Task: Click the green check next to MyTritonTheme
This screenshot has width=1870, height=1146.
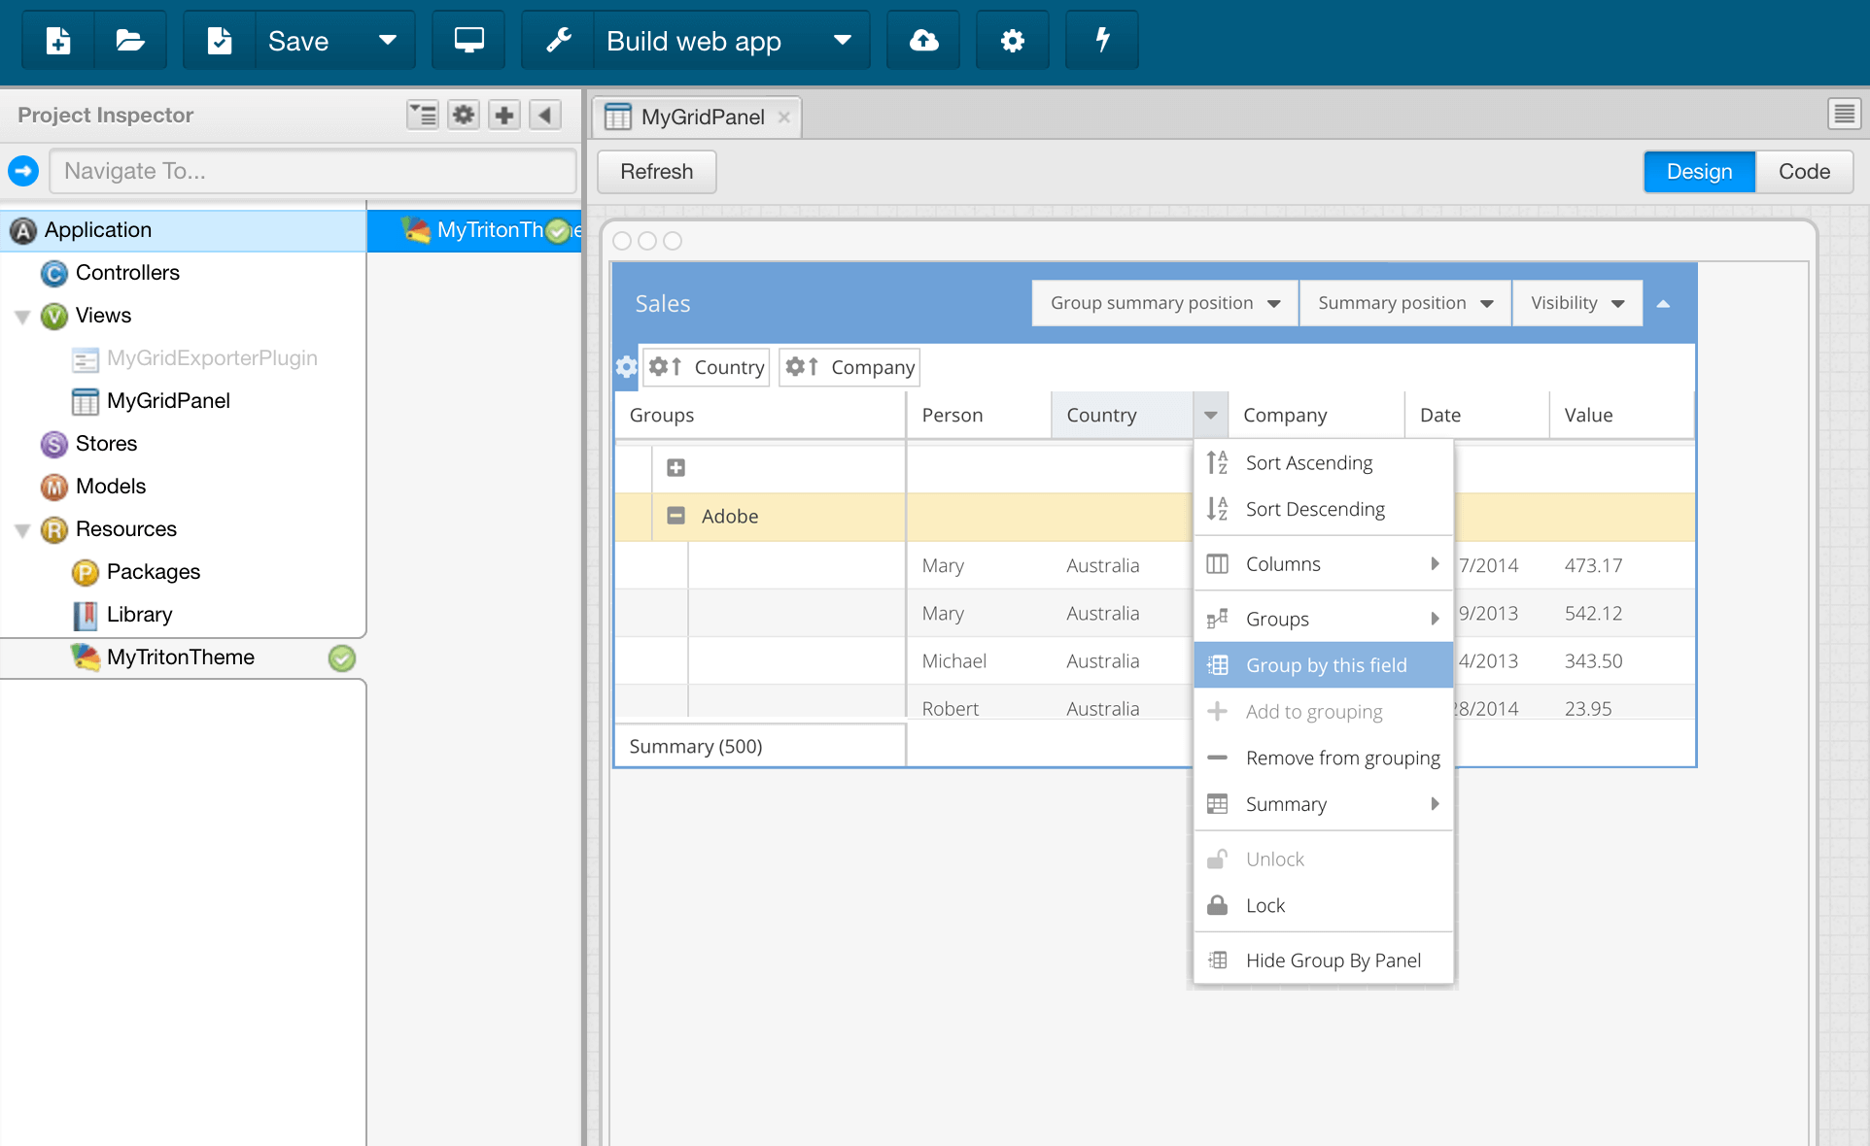Action: (342, 658)
